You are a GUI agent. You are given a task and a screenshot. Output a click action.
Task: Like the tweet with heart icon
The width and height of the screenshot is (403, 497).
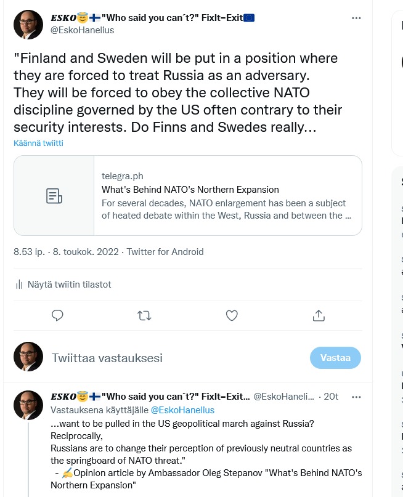pyautogui.click(x=232, y=315)
